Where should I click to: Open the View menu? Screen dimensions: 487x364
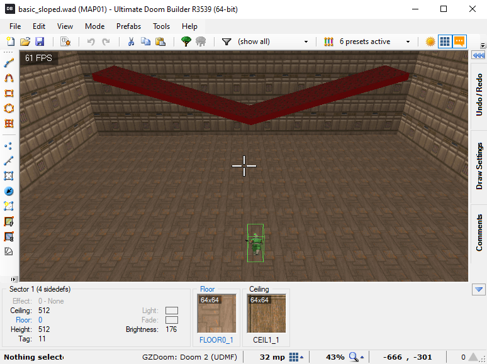tap(65, 26)
